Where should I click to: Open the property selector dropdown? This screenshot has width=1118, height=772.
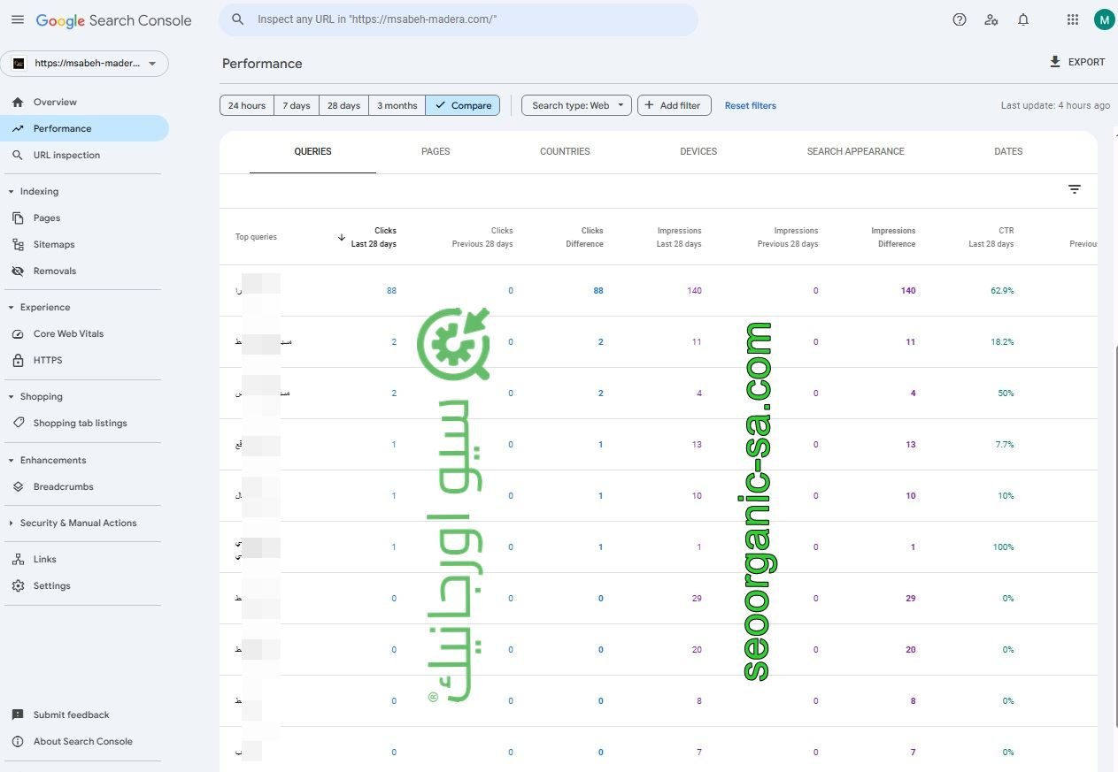pos(84,64)
